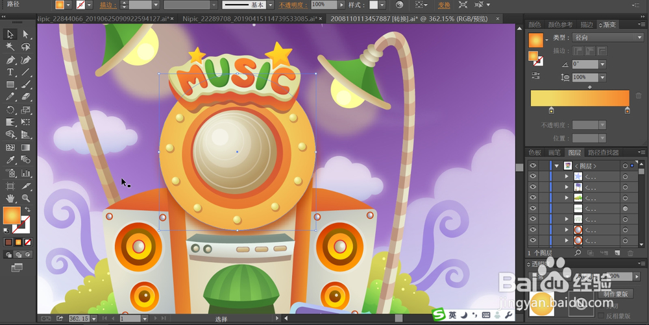Open the gradient angle dropdown arrow
This screenshot has height=325, width=649.
pyautogui.click(x=602, y=64)
